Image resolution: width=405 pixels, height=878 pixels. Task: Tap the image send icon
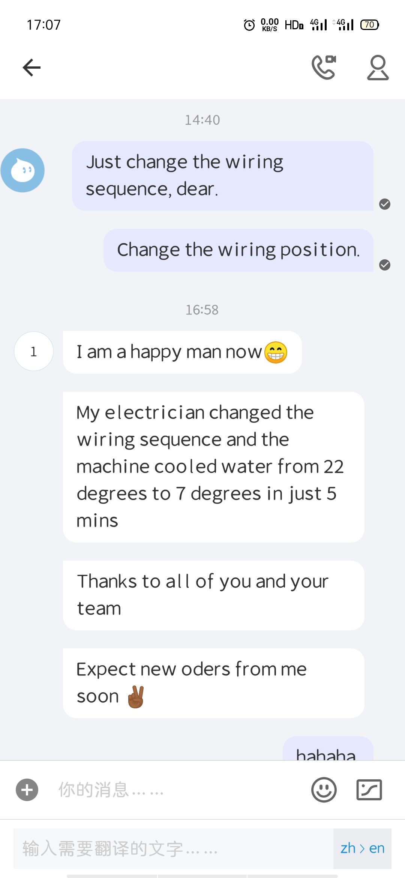(369, 790)
